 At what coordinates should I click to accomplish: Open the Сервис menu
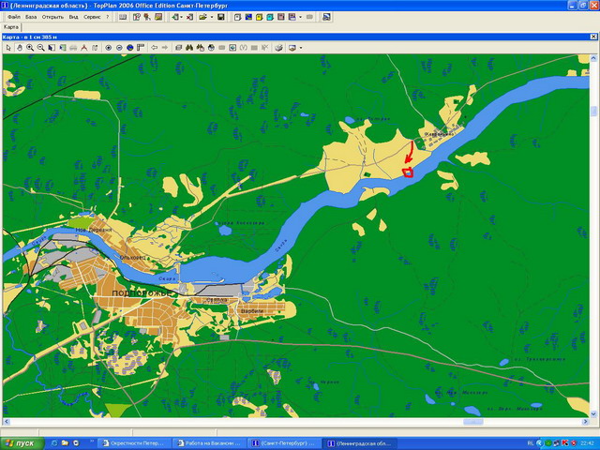[x=93, y=17]
